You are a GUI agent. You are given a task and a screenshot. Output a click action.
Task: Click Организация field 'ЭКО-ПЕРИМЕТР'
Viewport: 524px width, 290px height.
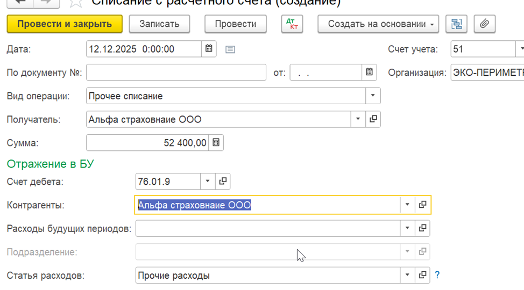(487, 73)
